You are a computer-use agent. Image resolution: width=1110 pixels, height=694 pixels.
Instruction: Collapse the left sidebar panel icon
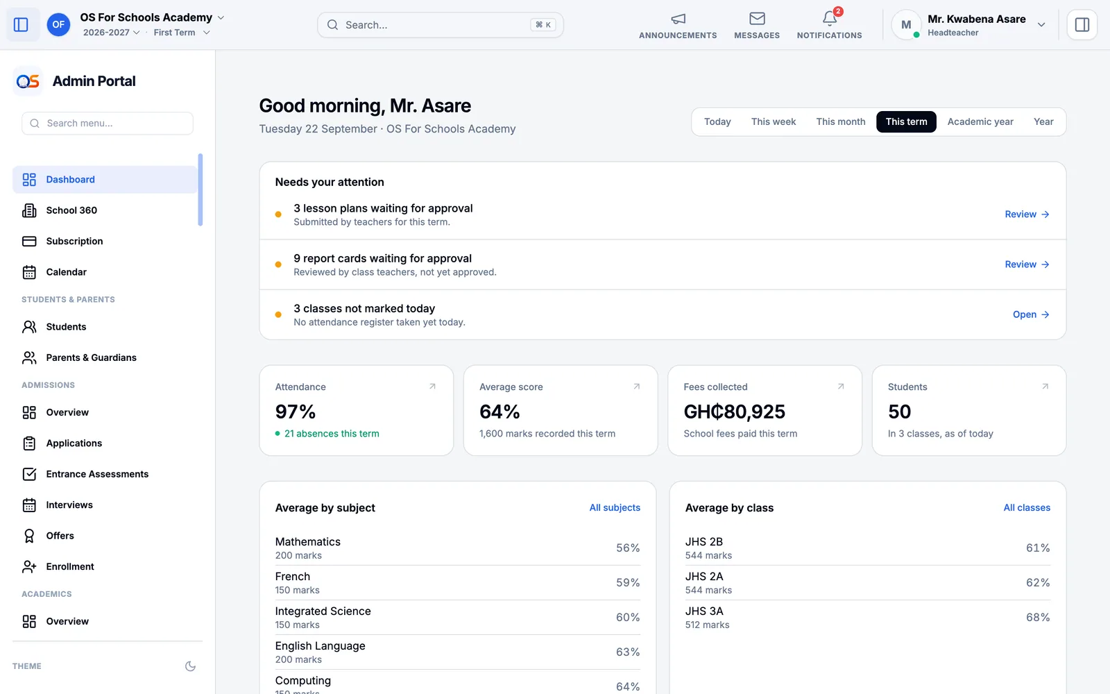tap(21, 25)
